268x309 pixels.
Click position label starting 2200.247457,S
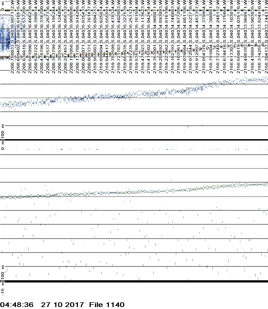(66, 37)
